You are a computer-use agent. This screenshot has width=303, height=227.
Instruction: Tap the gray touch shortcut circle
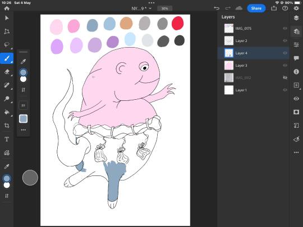[30, 178]
